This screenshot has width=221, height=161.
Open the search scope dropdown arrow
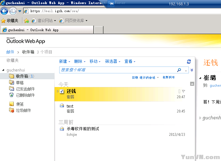point(186,71)
